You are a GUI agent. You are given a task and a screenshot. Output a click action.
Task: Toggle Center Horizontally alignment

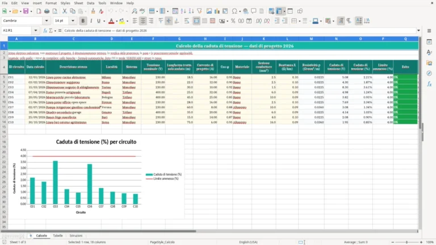click(143, 21)
